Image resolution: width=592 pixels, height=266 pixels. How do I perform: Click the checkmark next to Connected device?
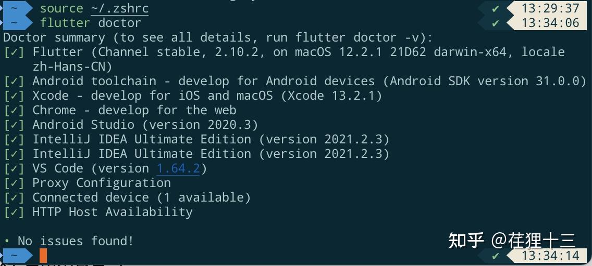pos(14,197)
